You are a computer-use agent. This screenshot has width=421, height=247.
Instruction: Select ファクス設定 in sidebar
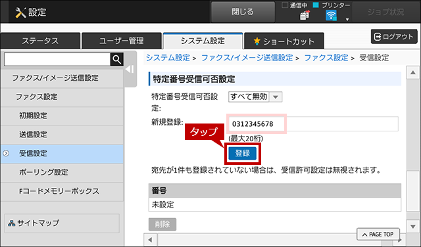(62, 97)
